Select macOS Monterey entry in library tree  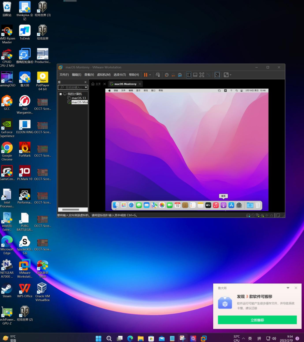click(78, 102)
